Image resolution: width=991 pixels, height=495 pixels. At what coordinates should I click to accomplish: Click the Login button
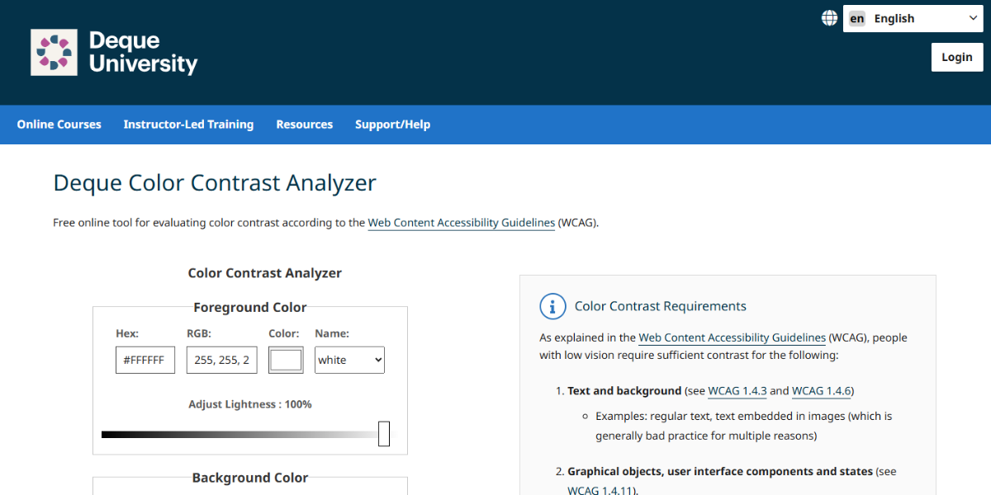point(956,56)
